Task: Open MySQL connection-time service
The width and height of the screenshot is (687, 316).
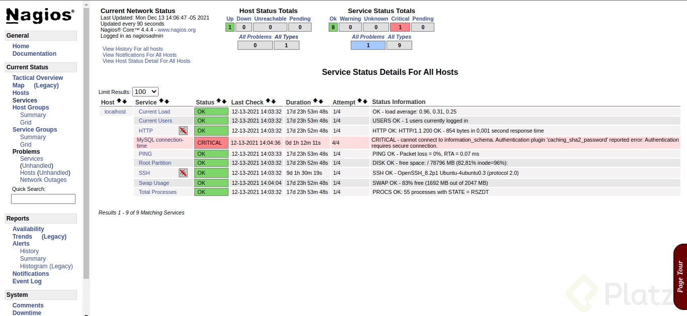Action: point(160,143)
